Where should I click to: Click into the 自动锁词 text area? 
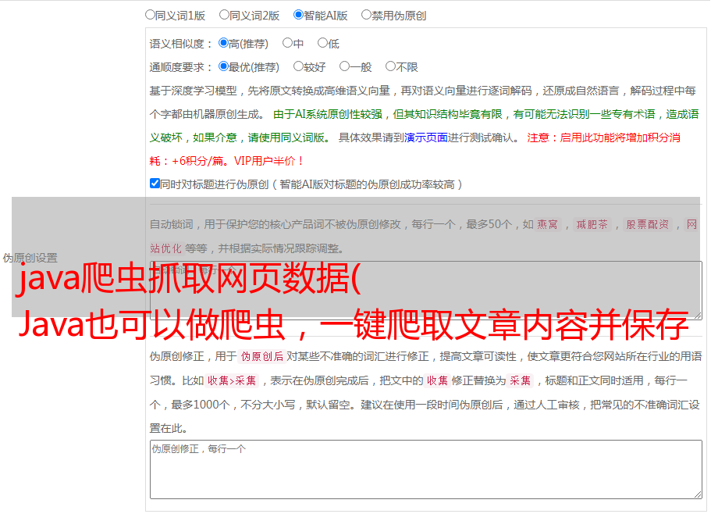(x=425, y=289)
